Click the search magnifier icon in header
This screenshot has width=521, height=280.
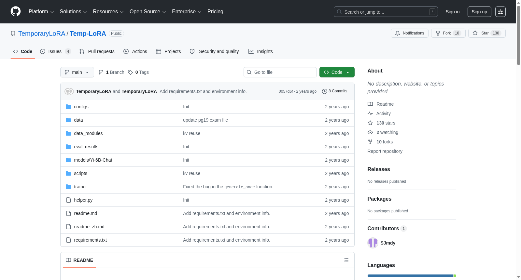[339, 12]
